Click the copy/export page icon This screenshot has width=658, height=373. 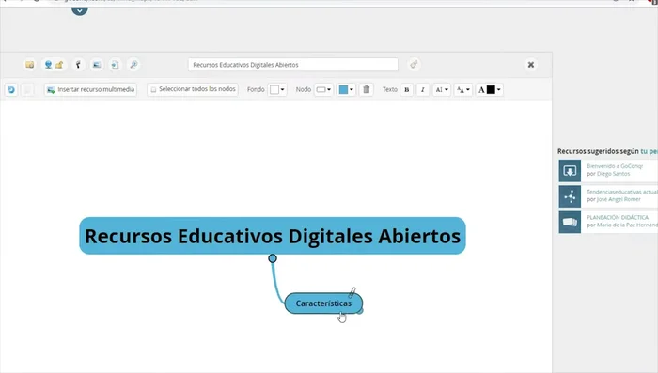click(115, 65)
